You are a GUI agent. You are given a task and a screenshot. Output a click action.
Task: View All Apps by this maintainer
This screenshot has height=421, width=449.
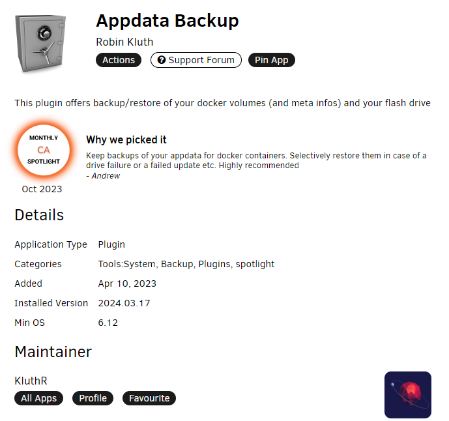(38, 398)
